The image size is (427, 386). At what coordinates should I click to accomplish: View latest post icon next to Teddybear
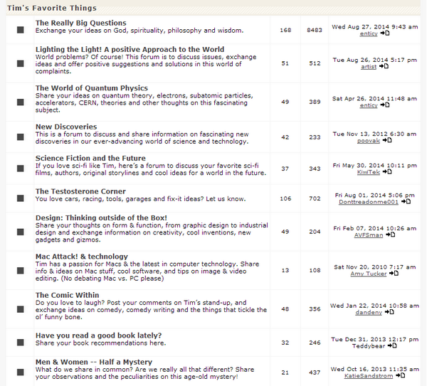click(392, 345)
